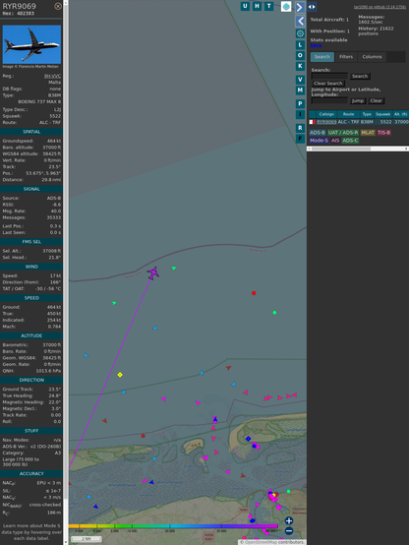The width and height of the screenshot is (409, 545).
Task: Click the zoom in plus icon
Action: (x=289, y=520)
